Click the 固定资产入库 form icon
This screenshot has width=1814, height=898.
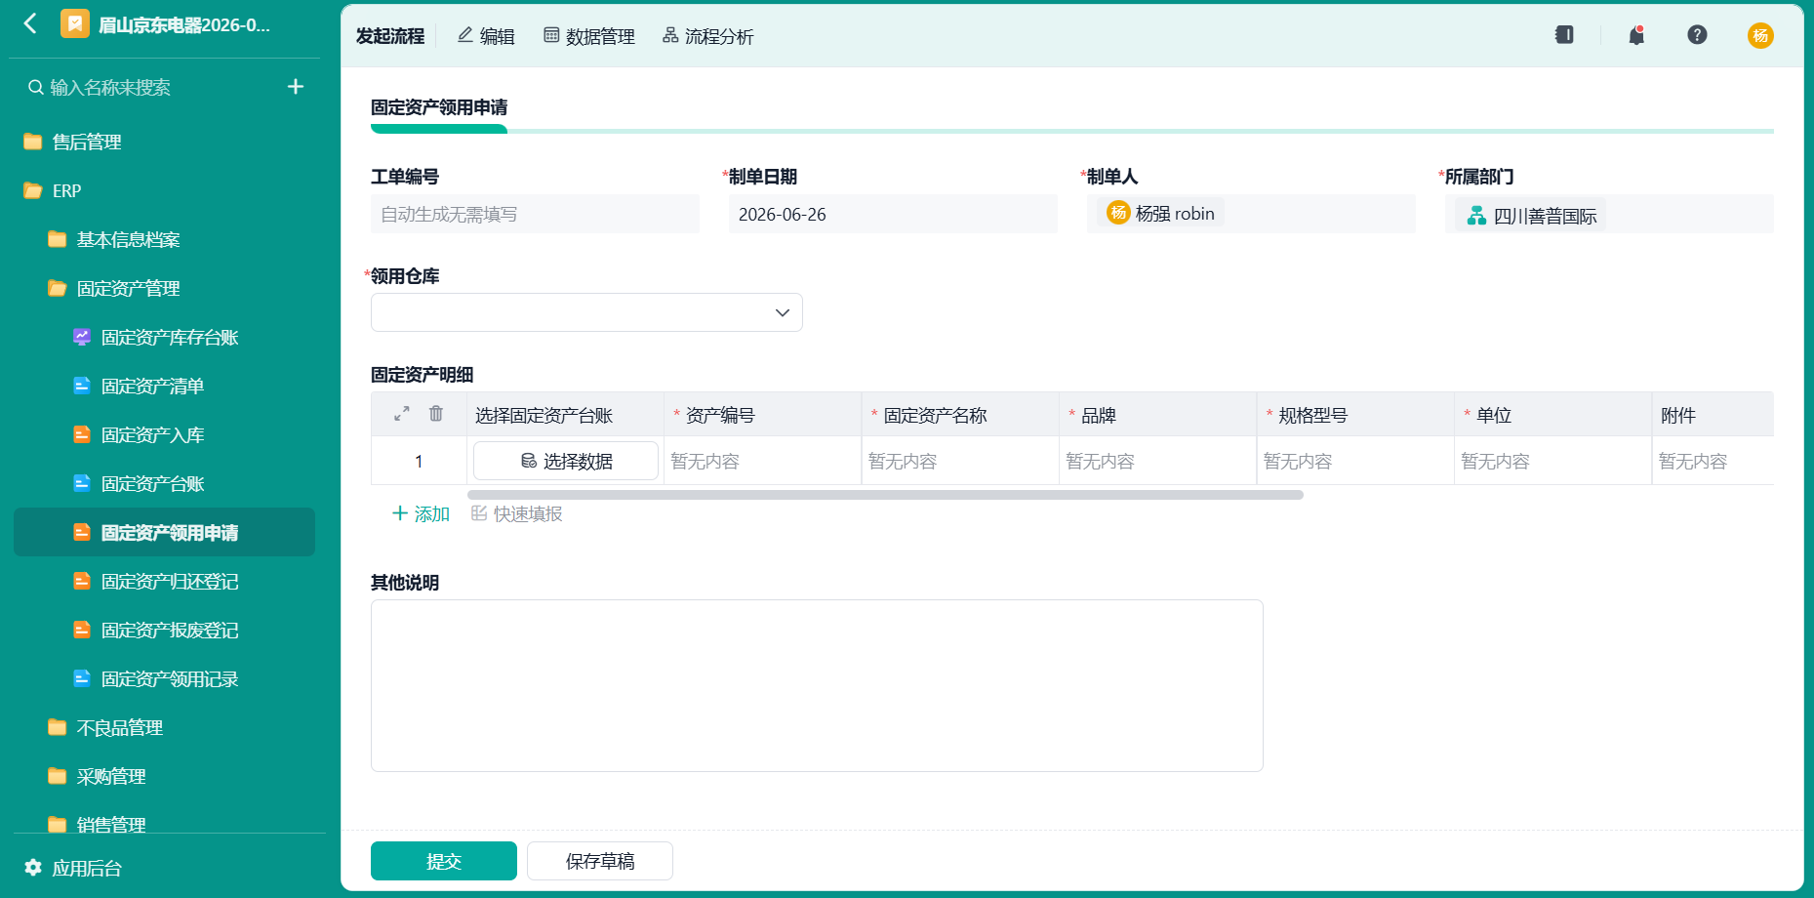[x=82, y=434]
